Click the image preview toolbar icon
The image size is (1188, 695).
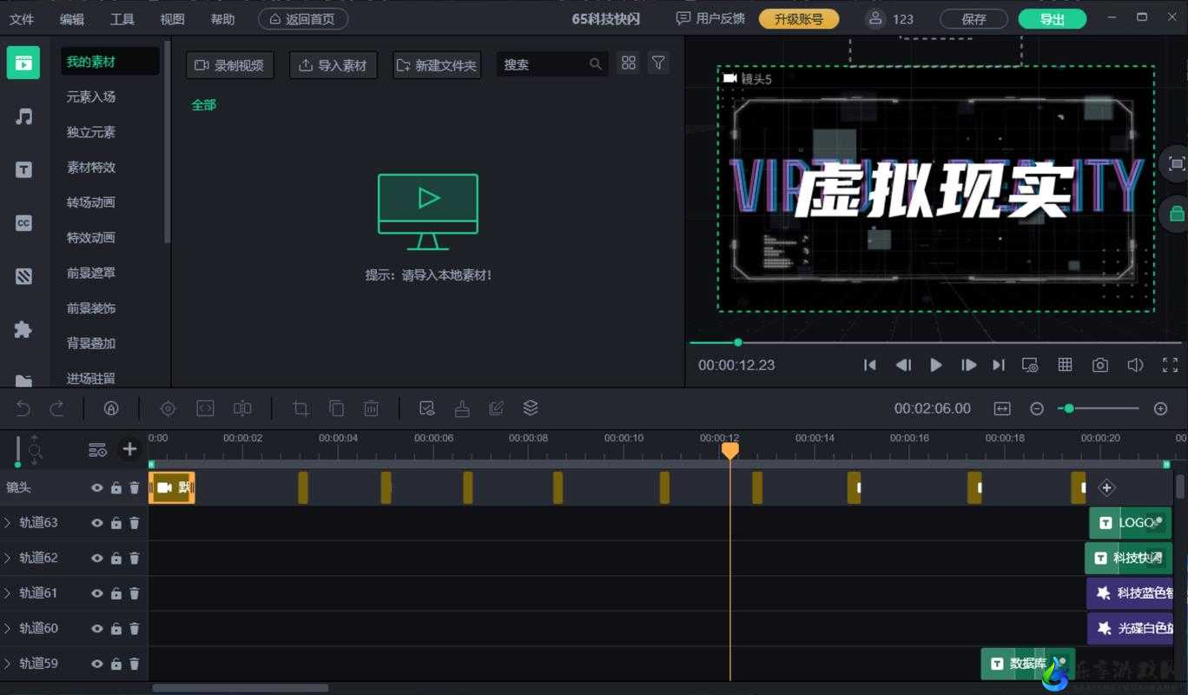[426, 408]
